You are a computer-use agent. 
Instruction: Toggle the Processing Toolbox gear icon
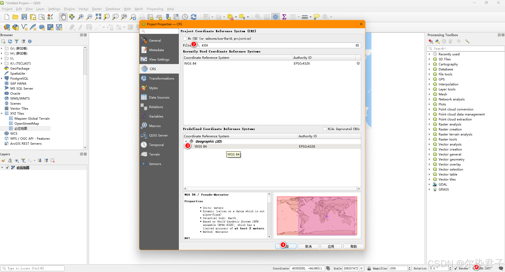[x=276, y=17]
